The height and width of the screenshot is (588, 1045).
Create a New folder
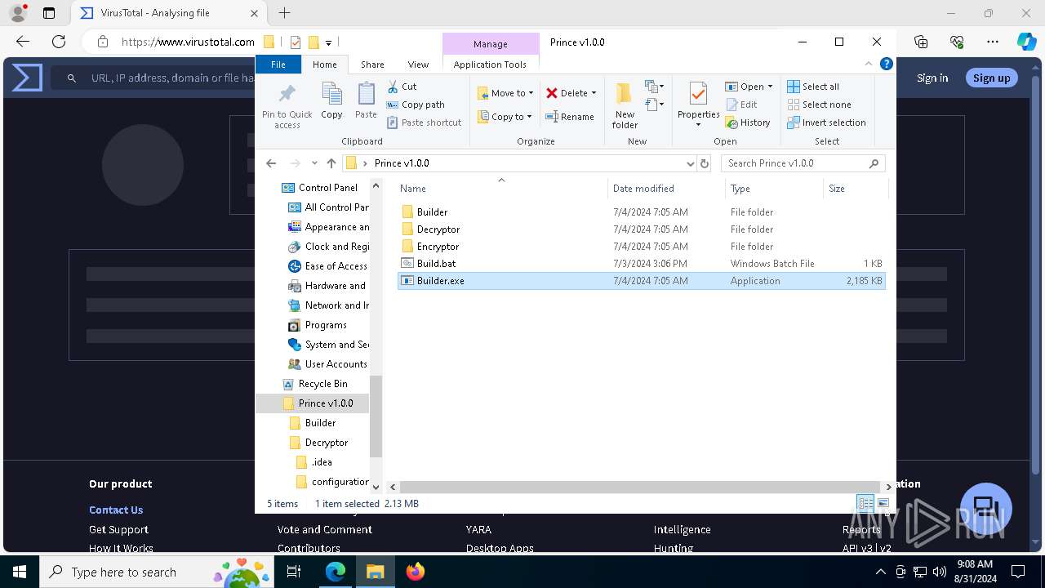[x=625, y=105]
